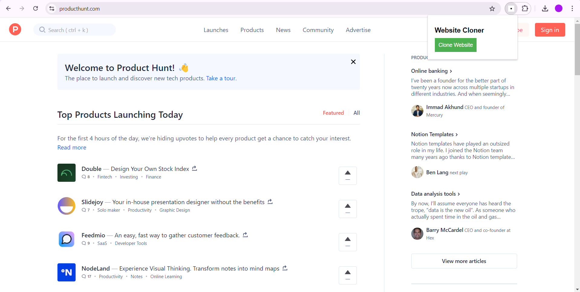Open comments icon for Double

(84, 177)
